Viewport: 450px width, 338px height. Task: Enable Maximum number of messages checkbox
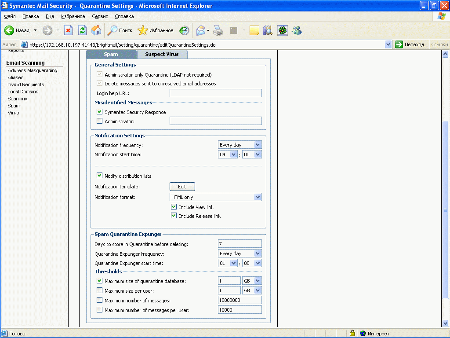[x=100, y=300]
